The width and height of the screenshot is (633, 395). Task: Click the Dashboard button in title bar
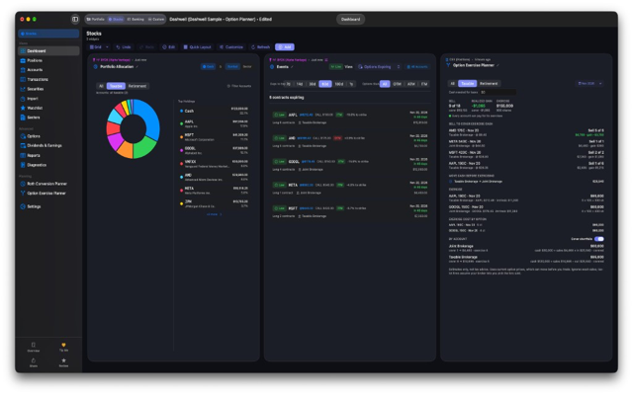(x=350, y=19)
